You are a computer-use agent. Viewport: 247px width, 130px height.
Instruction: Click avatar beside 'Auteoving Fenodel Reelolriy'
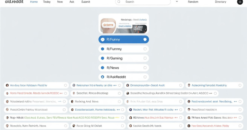tap(189, 85)
